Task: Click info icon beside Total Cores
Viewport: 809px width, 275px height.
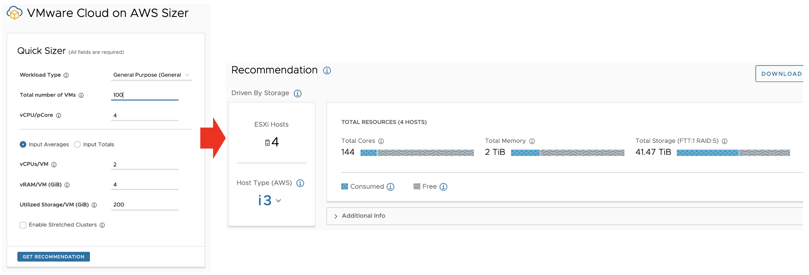Action: click(381, 141)
